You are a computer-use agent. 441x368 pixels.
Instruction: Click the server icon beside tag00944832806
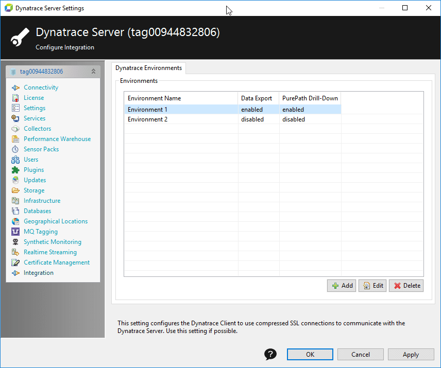point(13,72)
